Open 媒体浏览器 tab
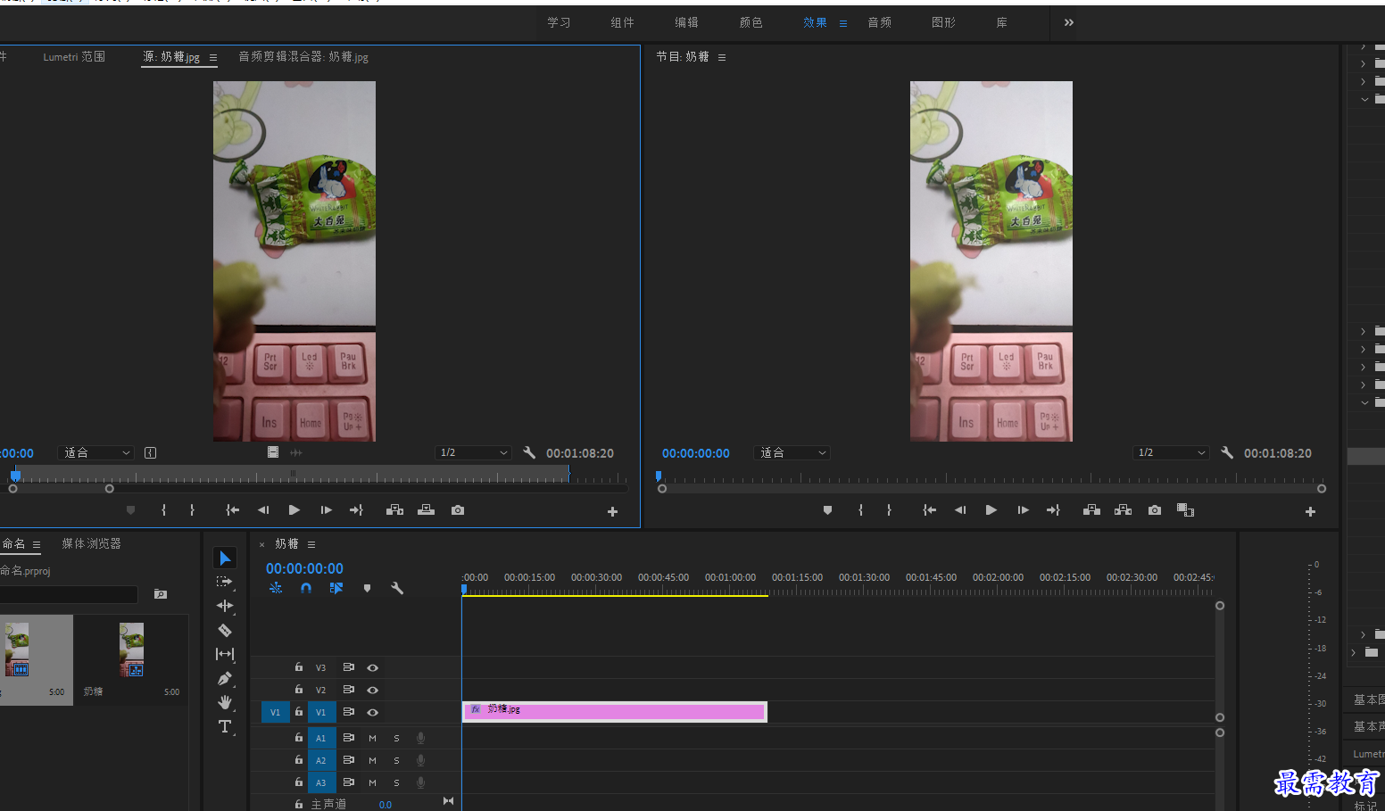Screen dimensions: 1385x811 tap(92, 543)
